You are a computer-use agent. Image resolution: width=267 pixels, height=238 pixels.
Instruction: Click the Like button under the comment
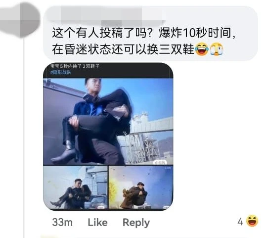click(x=97, y=223)
